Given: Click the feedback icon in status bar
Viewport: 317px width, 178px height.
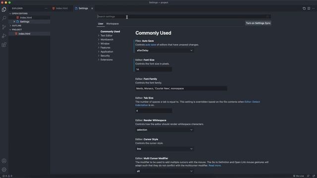Looking at the screenshot, I should point(308,176).
